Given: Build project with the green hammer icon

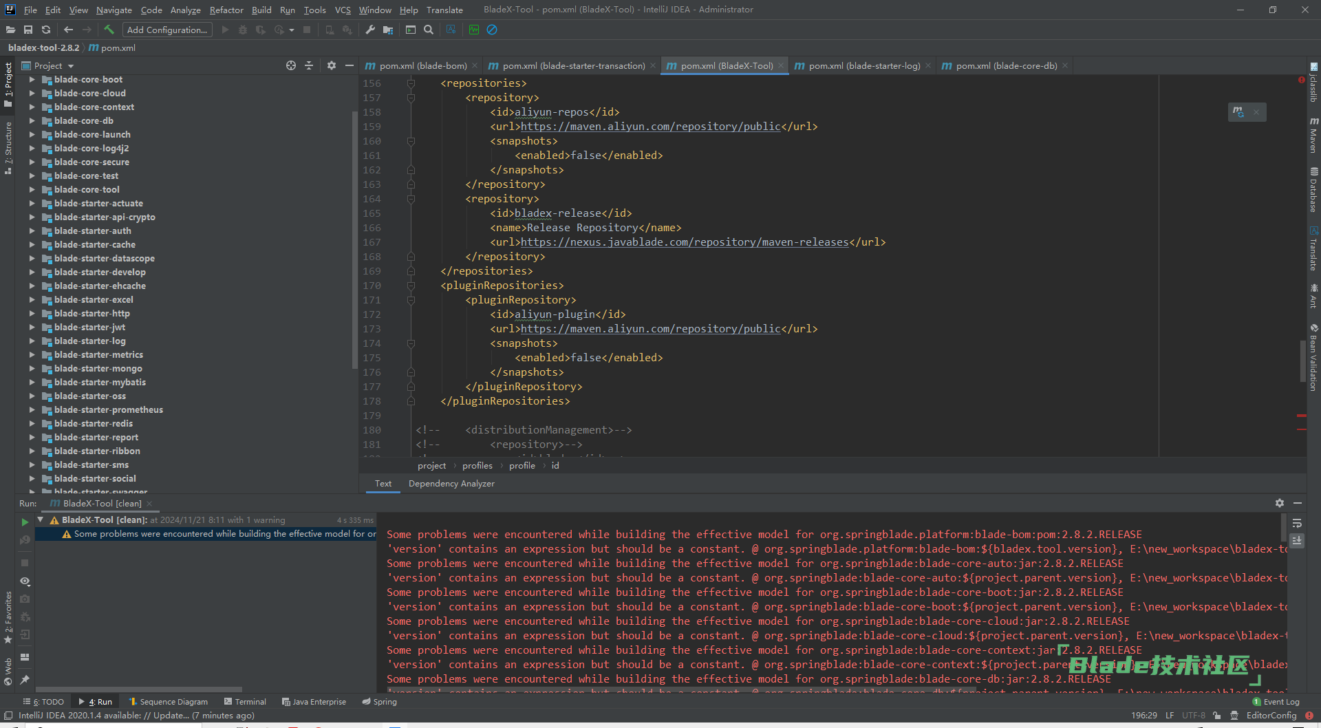Looking at the screenshot, I should click(109, 30).
